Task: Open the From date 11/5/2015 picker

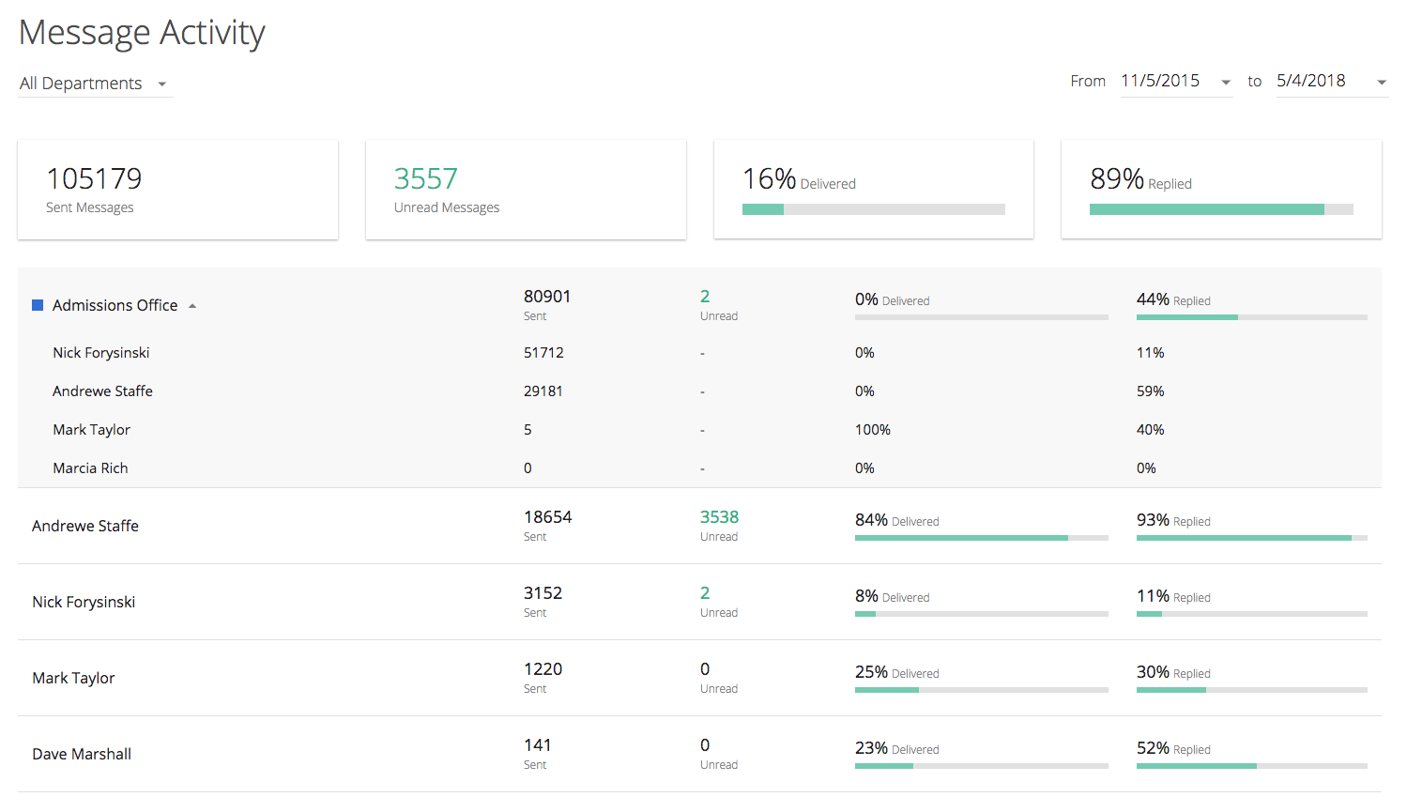Action: point(1175,82)
